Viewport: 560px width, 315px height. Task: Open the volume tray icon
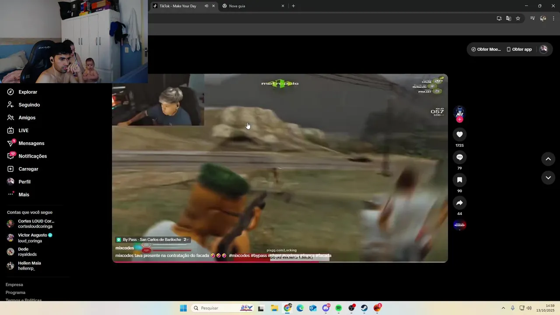click(529, 308)
